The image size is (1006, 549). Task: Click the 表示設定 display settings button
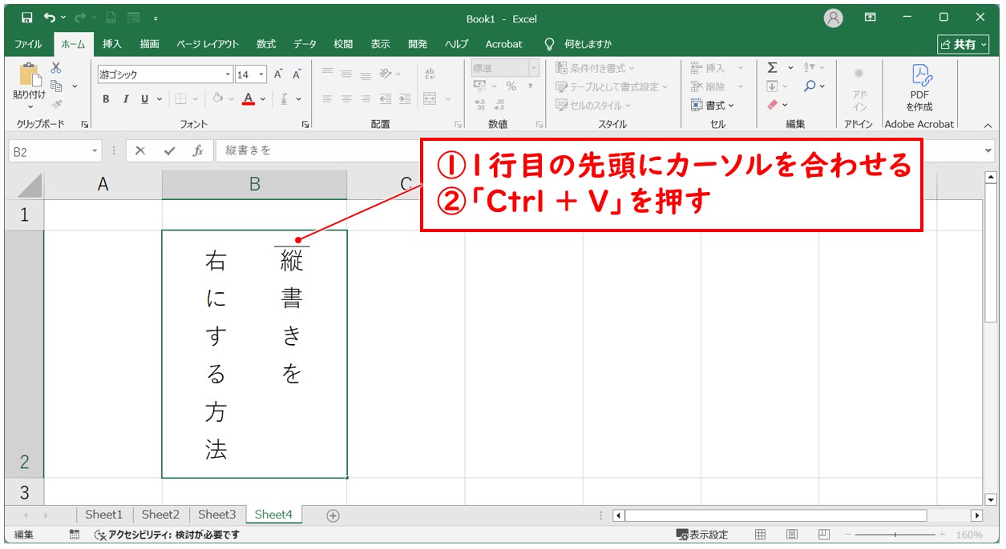point(702,535)
